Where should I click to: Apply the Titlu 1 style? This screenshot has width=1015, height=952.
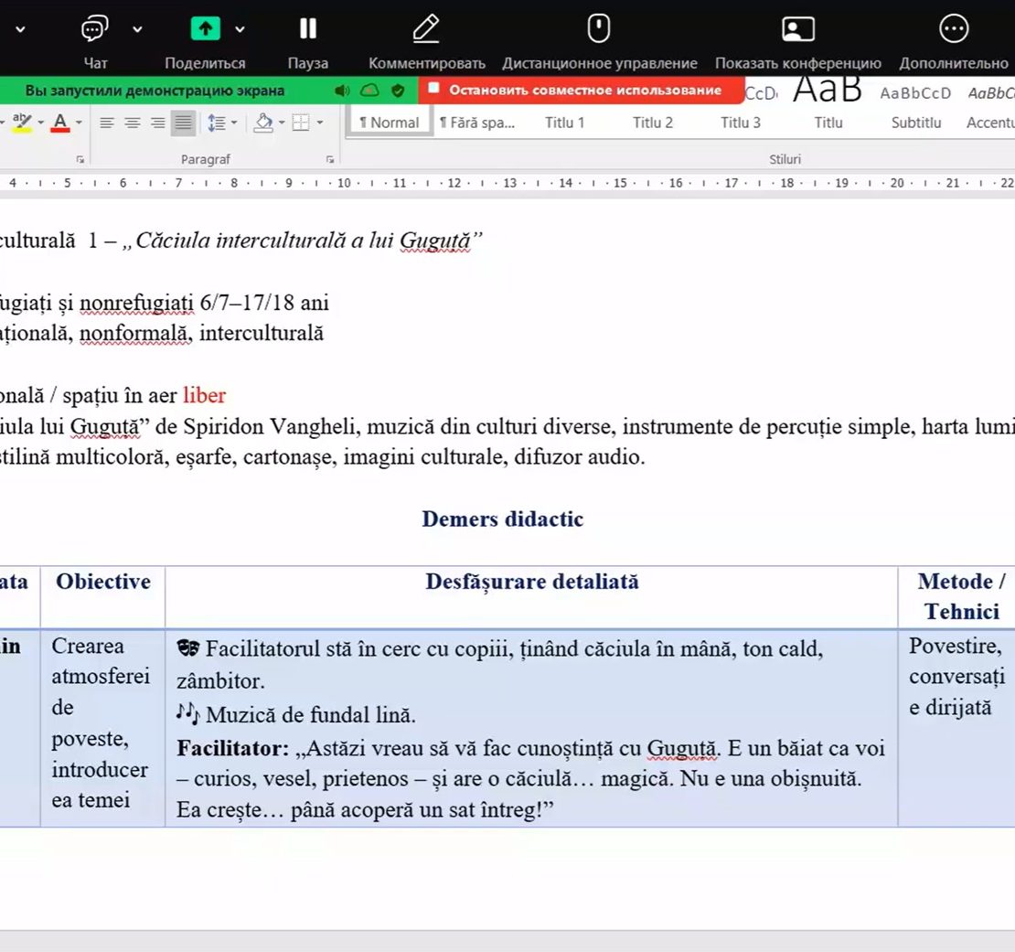point(564,123)
